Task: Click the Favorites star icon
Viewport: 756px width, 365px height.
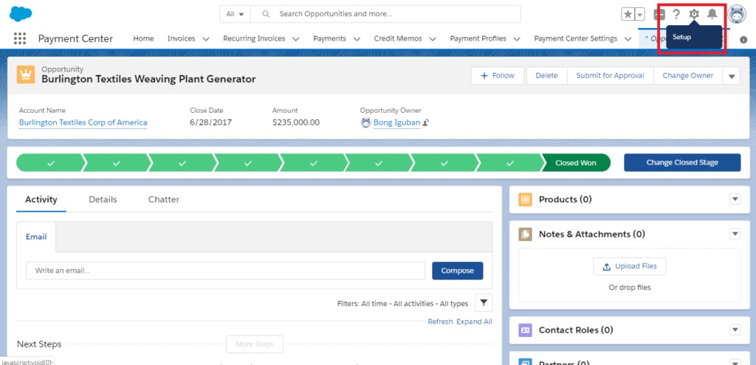Action: [628, 15]
